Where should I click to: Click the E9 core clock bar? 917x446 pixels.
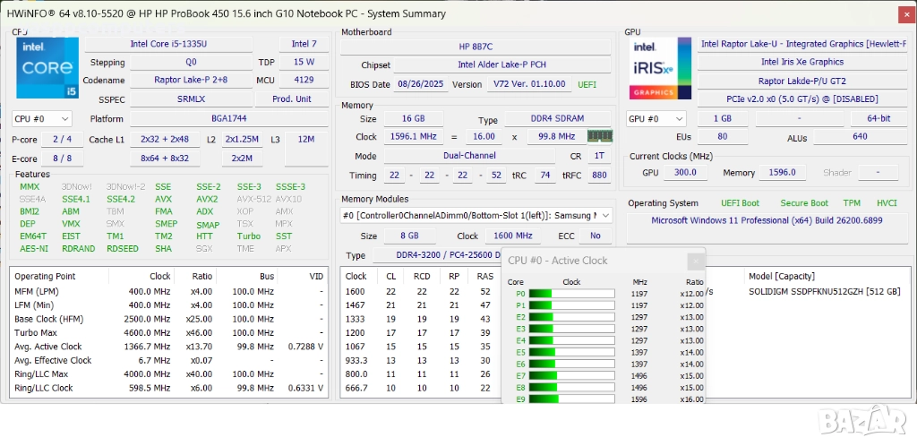click(570, 399)
